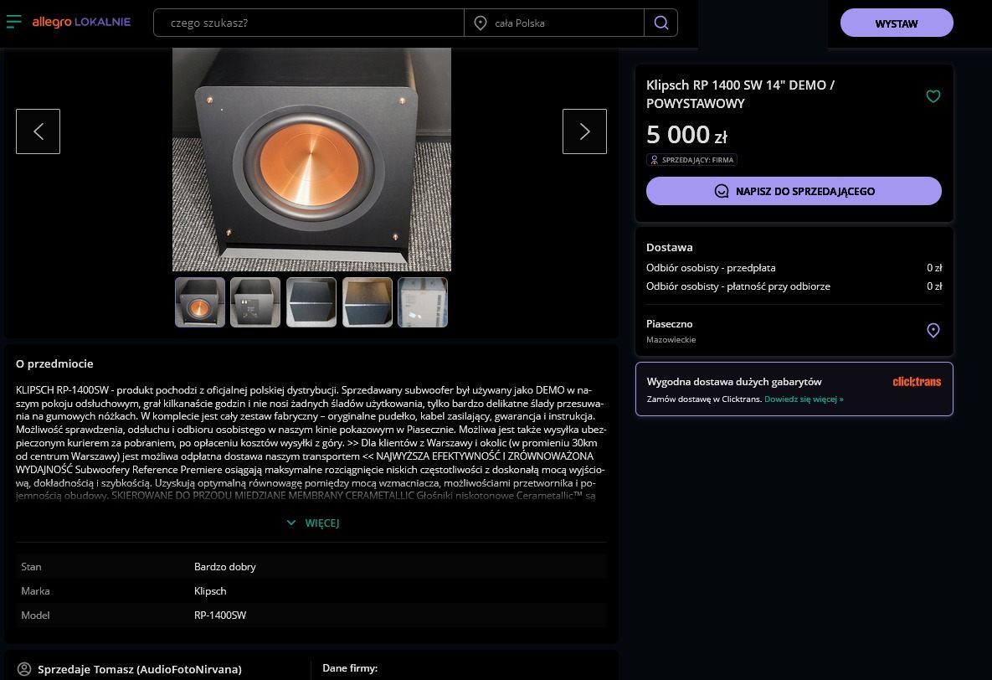
Task: Click the 5 000 zł price
Action: pyautogui.click(x=686, y=135)
